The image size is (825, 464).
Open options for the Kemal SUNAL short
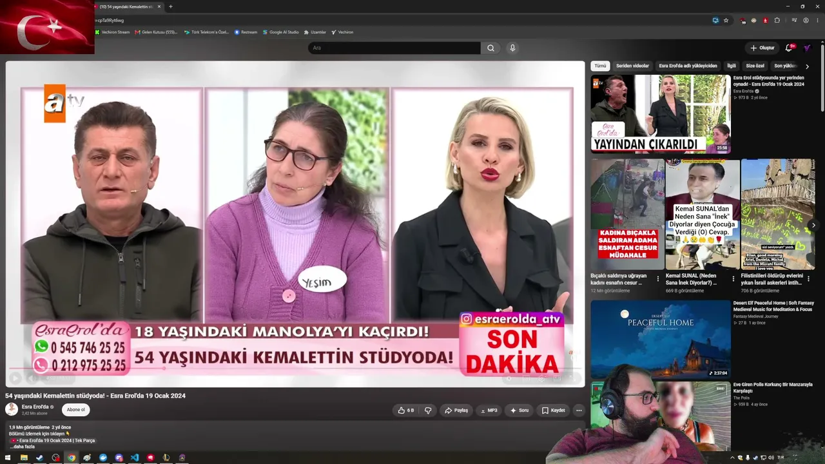tap(733, 279)
